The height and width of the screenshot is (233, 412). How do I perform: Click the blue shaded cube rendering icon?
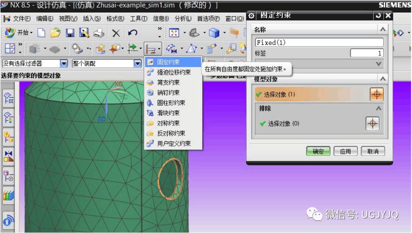tap(214, 33)
